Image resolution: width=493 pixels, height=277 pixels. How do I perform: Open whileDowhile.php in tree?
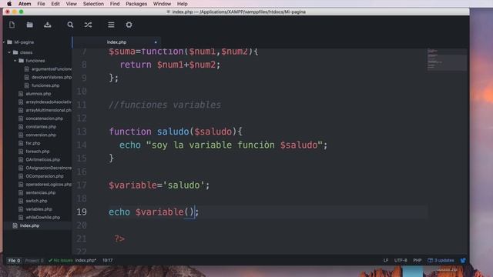click(x=43, y=217)
